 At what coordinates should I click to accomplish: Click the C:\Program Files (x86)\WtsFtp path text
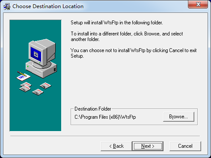pyautogui.click(x=105, y=117)
